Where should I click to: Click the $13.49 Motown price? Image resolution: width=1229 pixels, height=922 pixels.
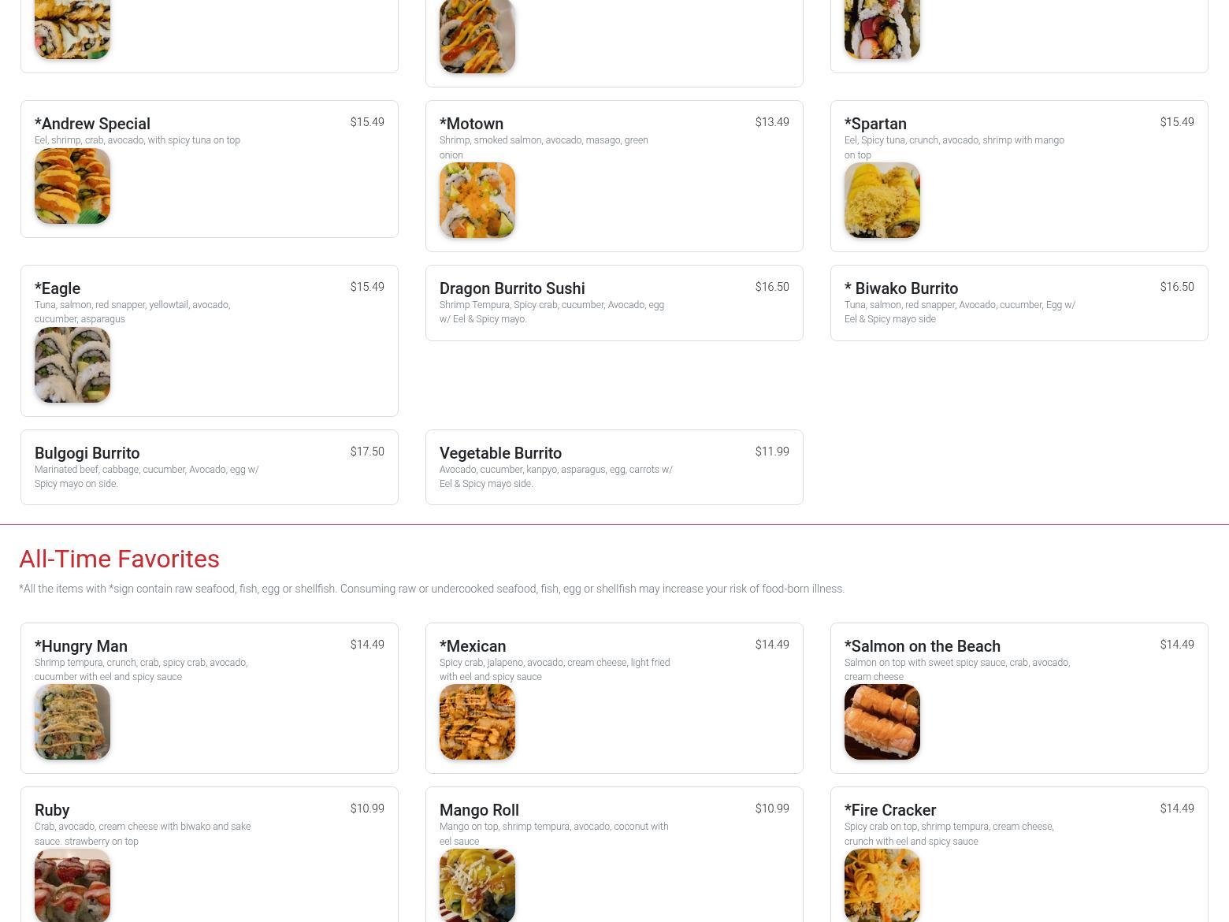(772, 122)
